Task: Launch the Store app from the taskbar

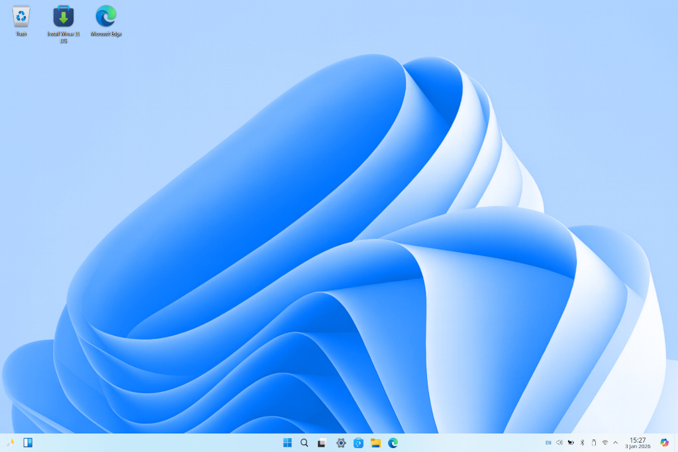Action: point(358,443)
